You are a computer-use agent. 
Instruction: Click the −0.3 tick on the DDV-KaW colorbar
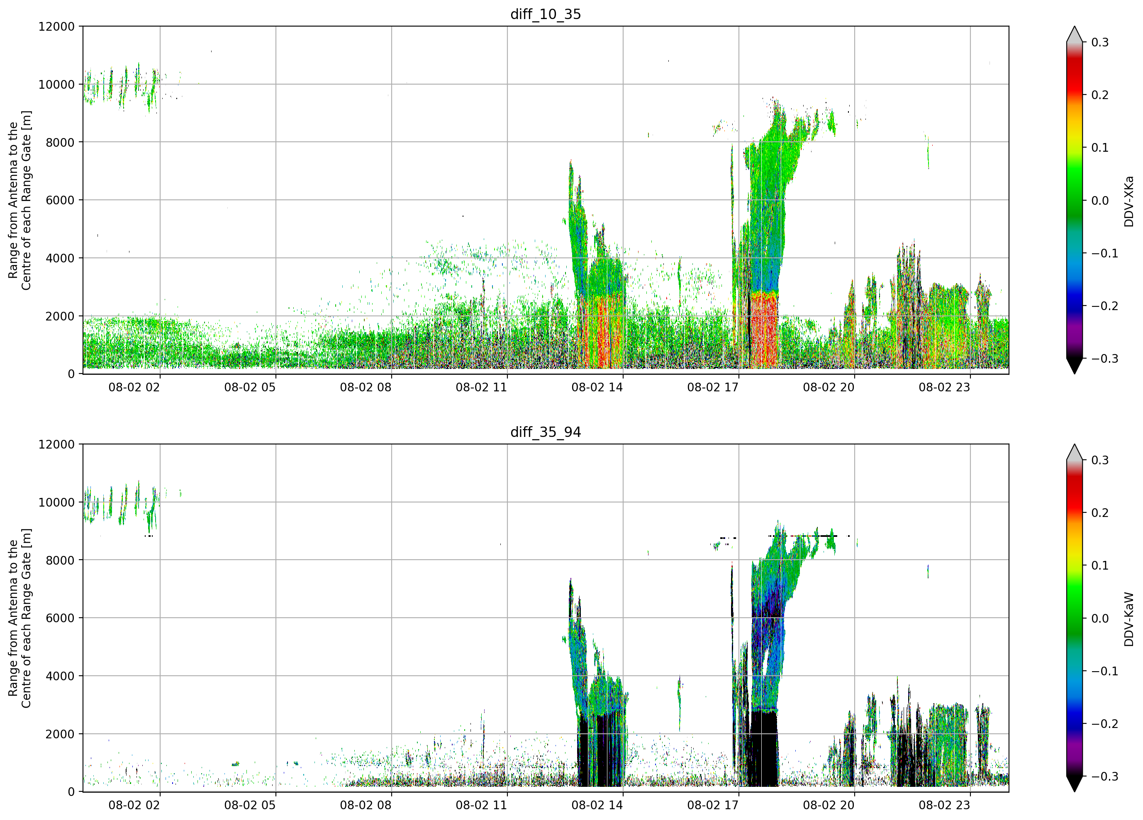(1105, 776)
